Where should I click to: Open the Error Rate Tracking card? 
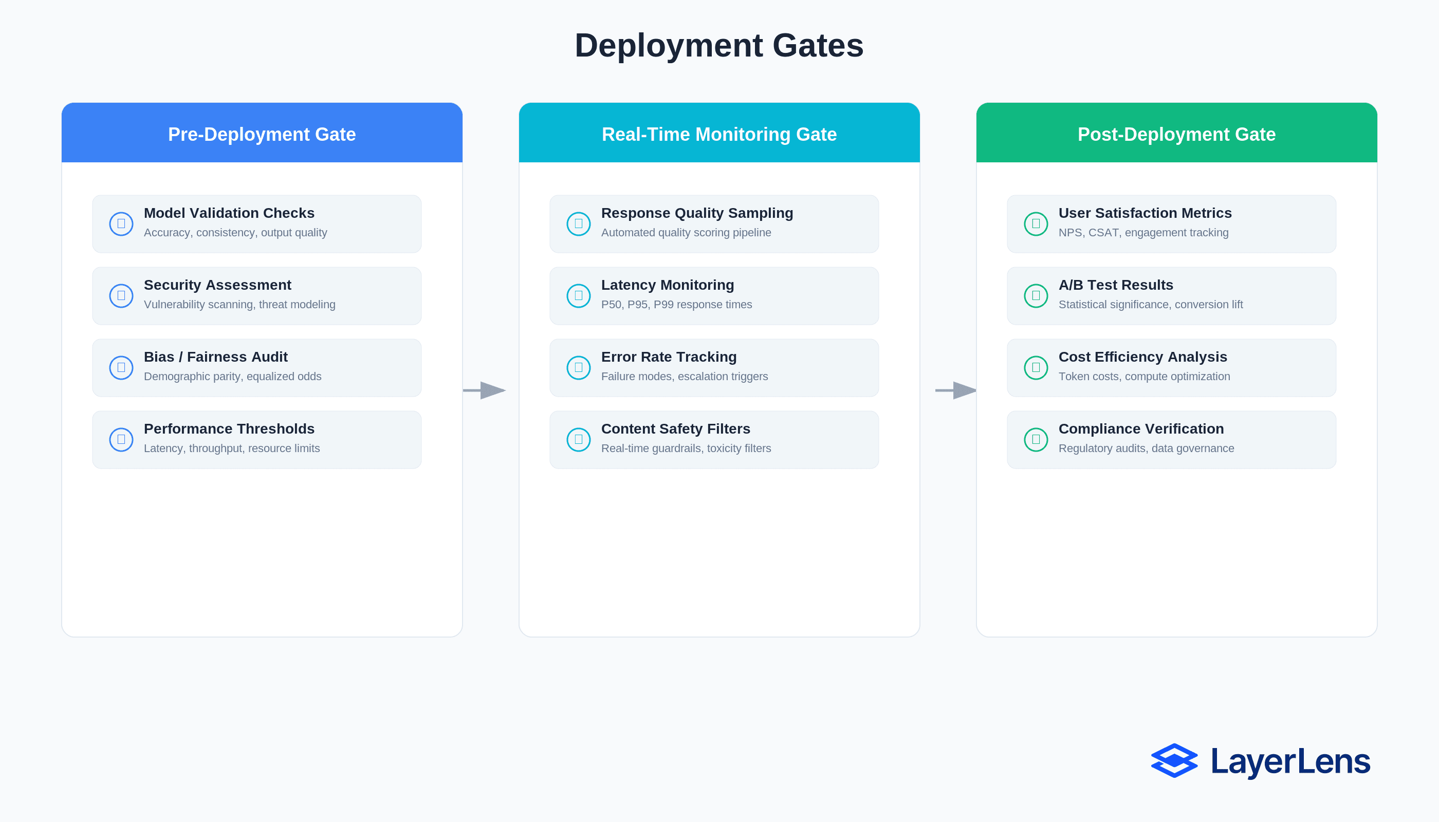714,367
